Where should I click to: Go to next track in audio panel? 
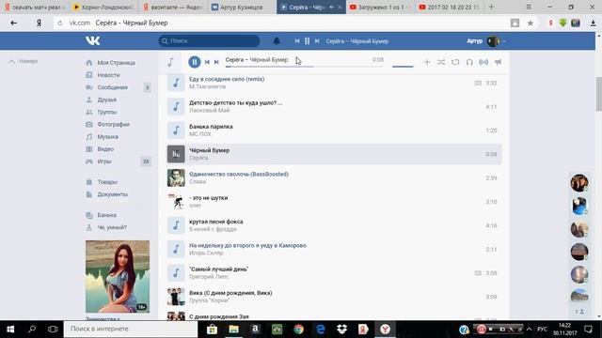pyautogui.click(x=216, y=62)
